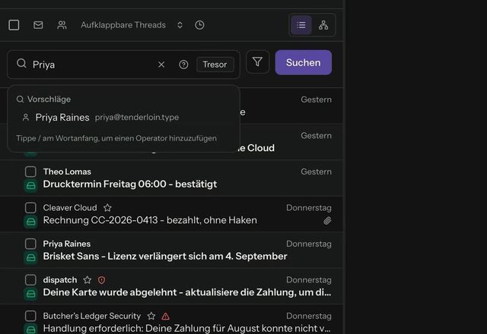The width and height of the screenshot is (487, 334).
Task: Clear the search text with X
Action: (x=161, y=65)
